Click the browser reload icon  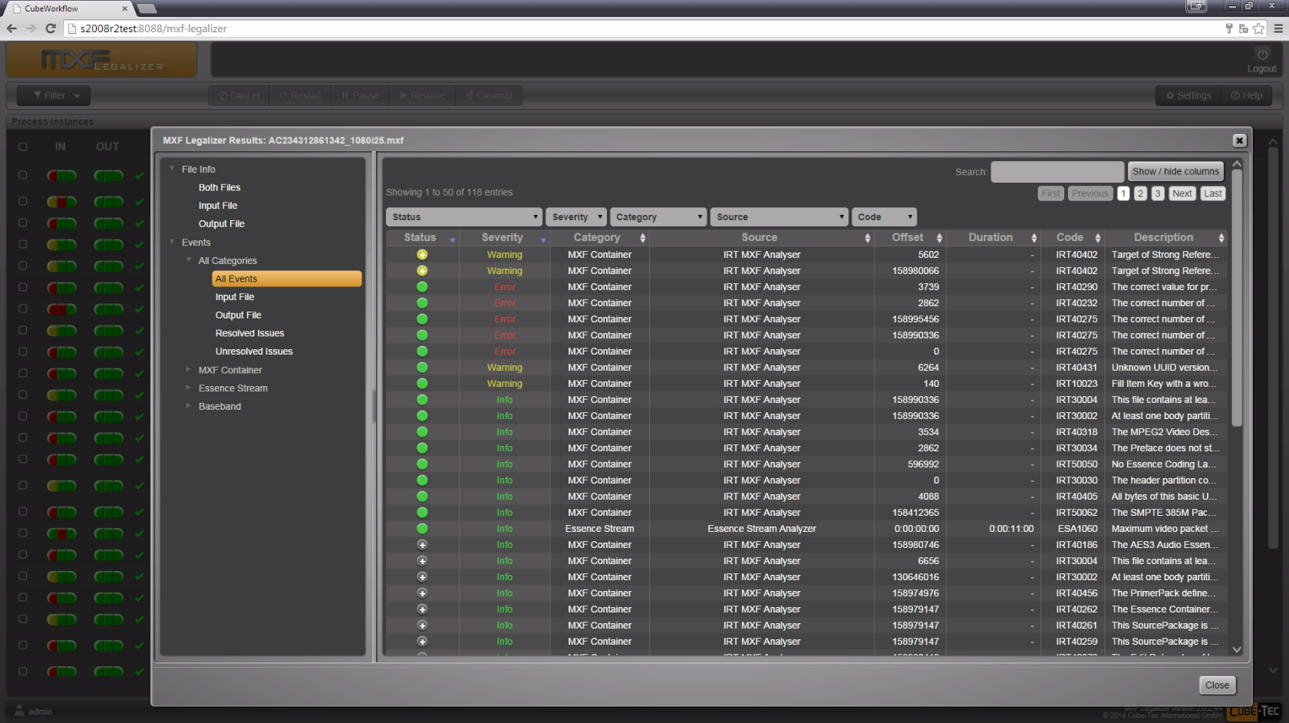point(51,28)
